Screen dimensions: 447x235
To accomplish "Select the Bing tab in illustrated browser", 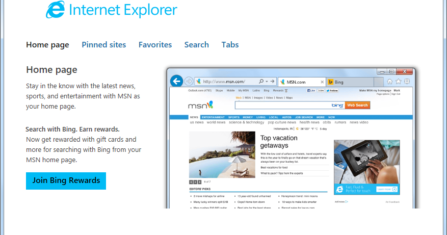I will pyautogui.click(x=350, y=82).
